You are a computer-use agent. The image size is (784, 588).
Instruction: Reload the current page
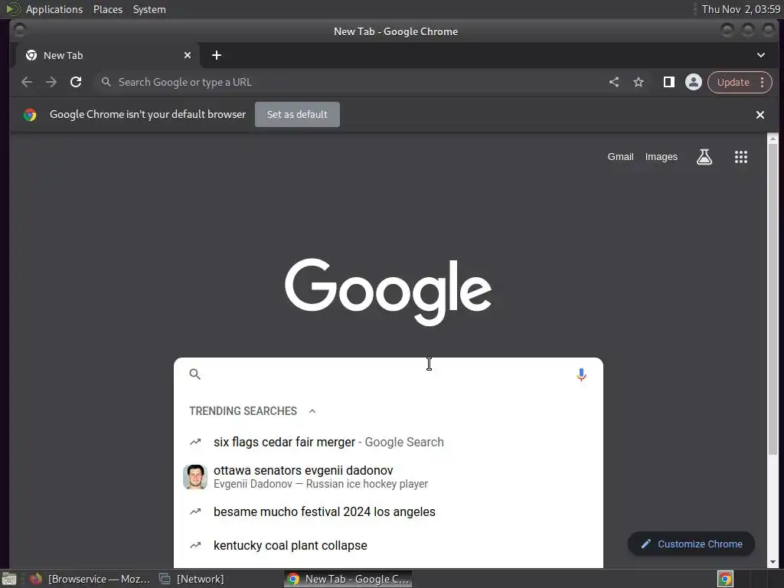[76, 82]
